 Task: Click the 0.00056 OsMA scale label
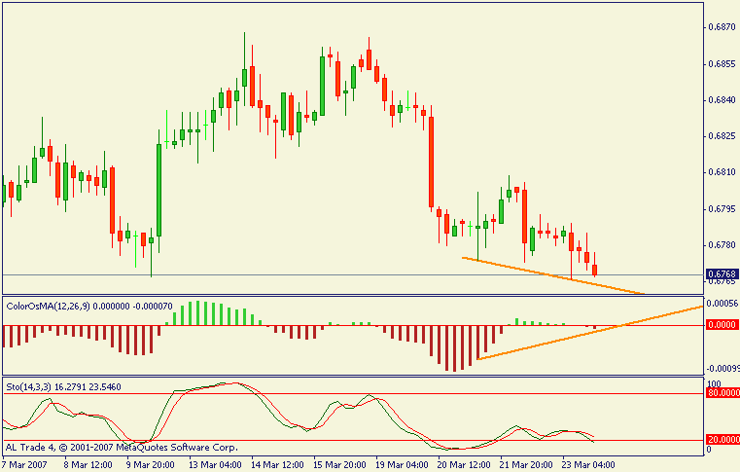[722, 304]
